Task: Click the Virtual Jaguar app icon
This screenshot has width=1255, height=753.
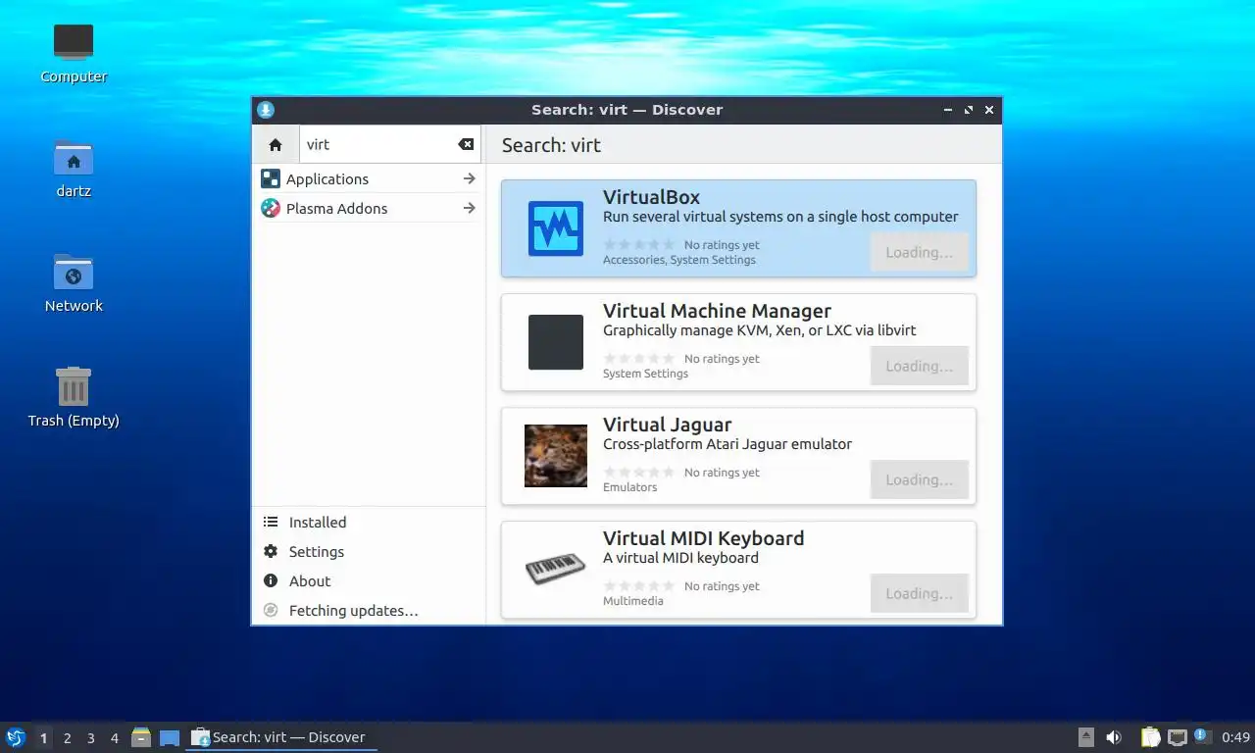Action: [x=556, y=456]
